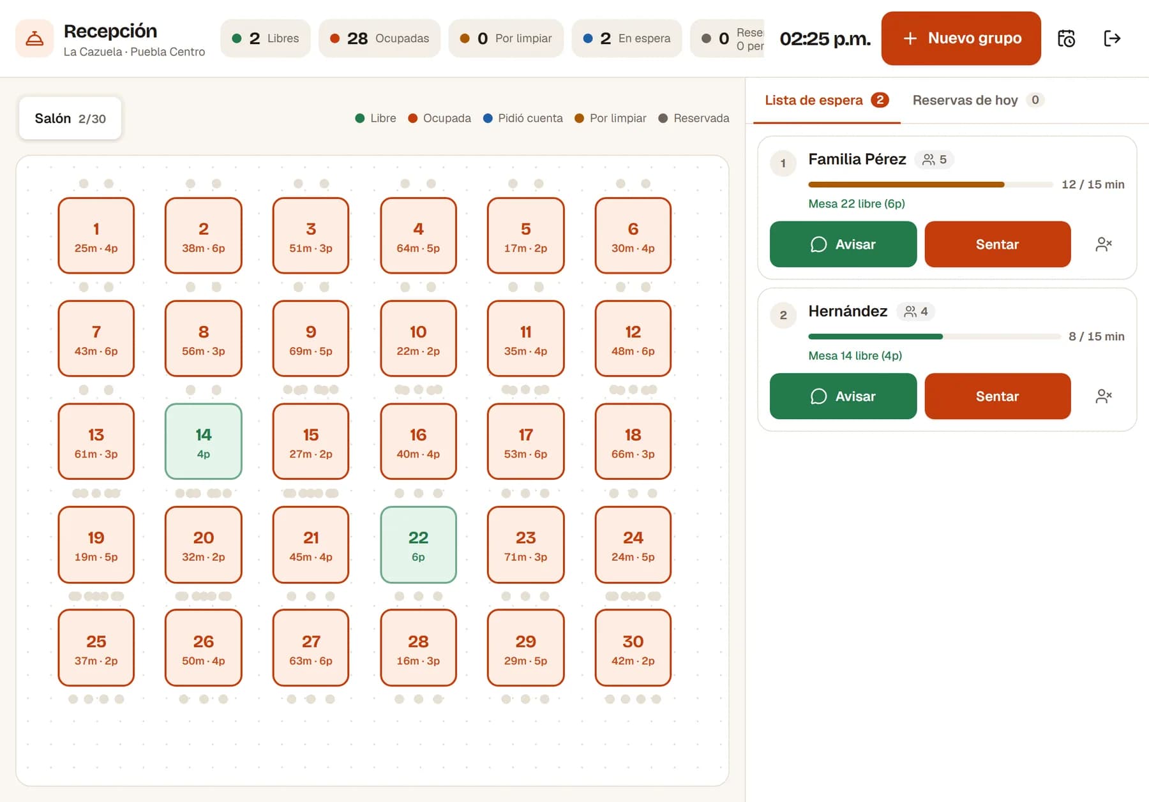The height and width of the screenshot is (802, 1149).
Task: Click the Familia Pérez wait progress bar
Action: click(930, 184)
